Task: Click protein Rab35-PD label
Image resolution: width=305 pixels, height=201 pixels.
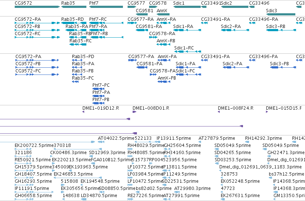Action: coord(83,57)
